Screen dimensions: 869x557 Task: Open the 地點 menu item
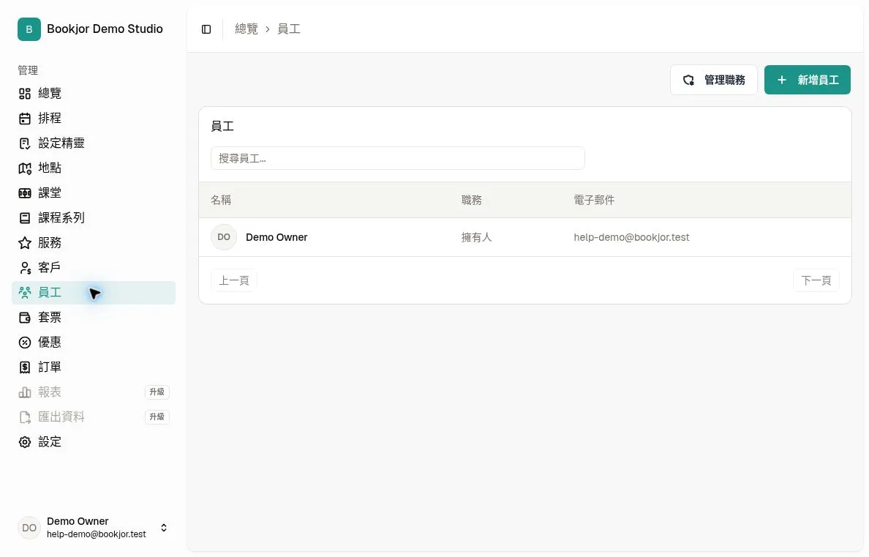pos(94,168)
